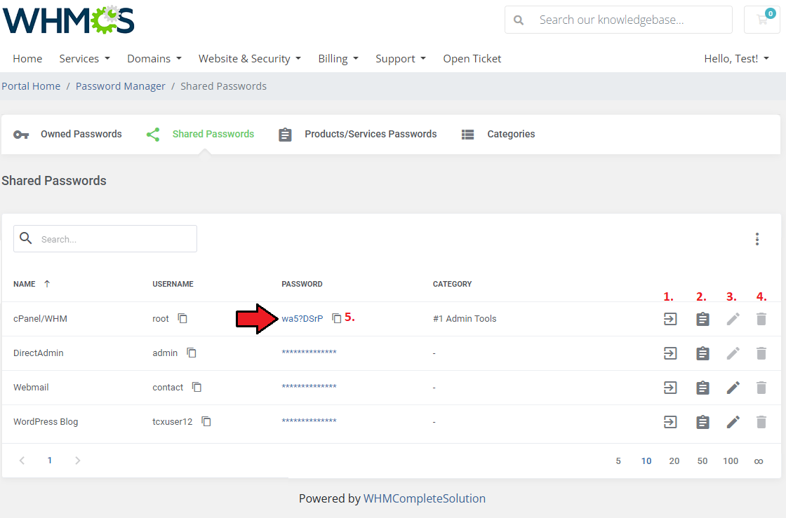Image resolution: width=786 pixels, height=518 pixels.
Task: Delete the cPanel/WHM password entry
Action: point(761,319)
